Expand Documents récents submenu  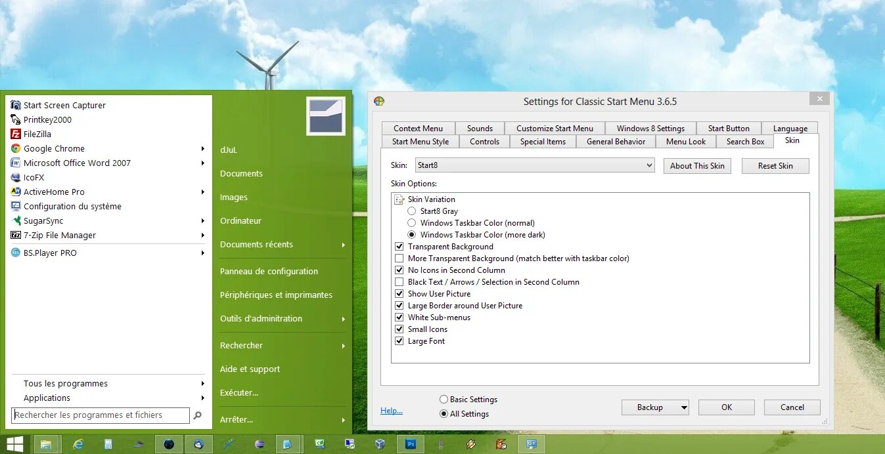click(283, 245)
